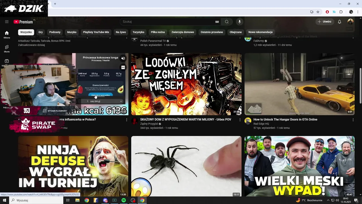Open the Subscriptions sidebar icon
Image resolution: width=362 pixels, height=204 pixels.
click(x=7, y=61)
